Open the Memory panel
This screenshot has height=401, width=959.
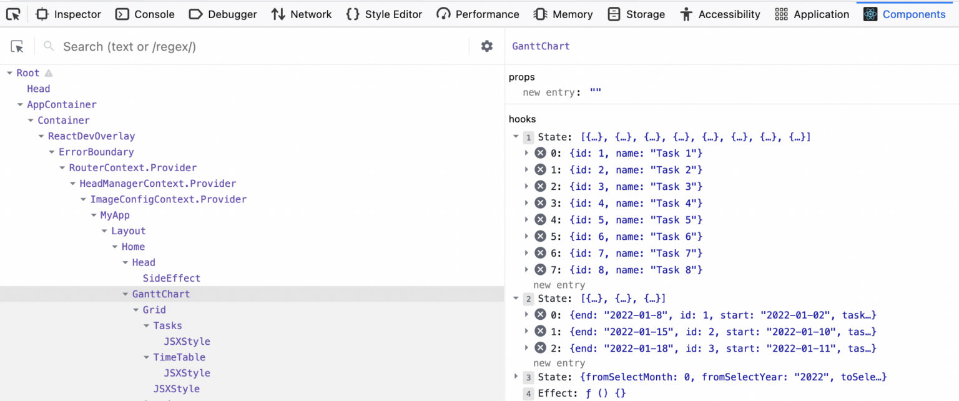point(563,14)
